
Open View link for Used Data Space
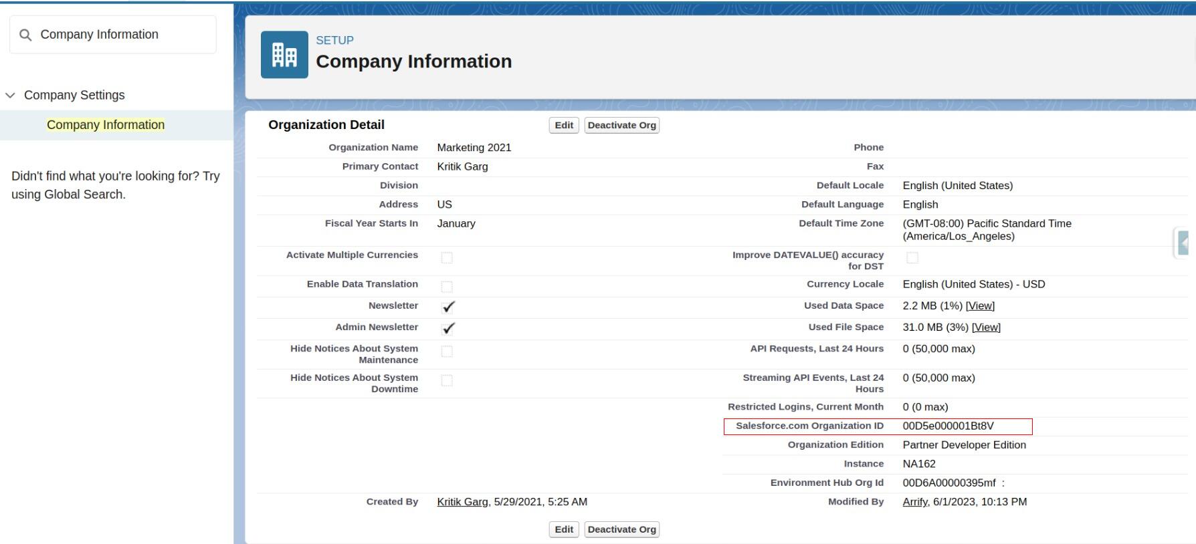point(980,305)
